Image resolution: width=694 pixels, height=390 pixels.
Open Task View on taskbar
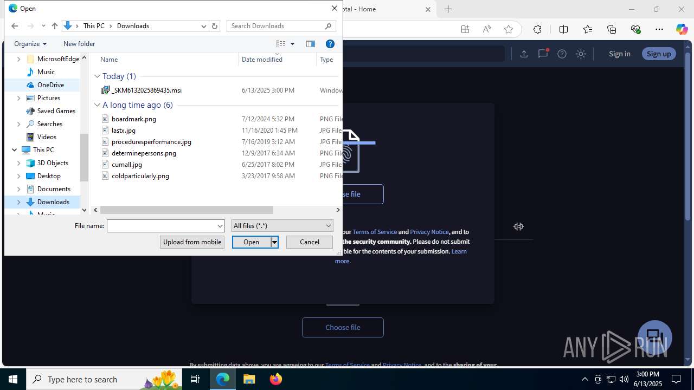tap(195, 379)
